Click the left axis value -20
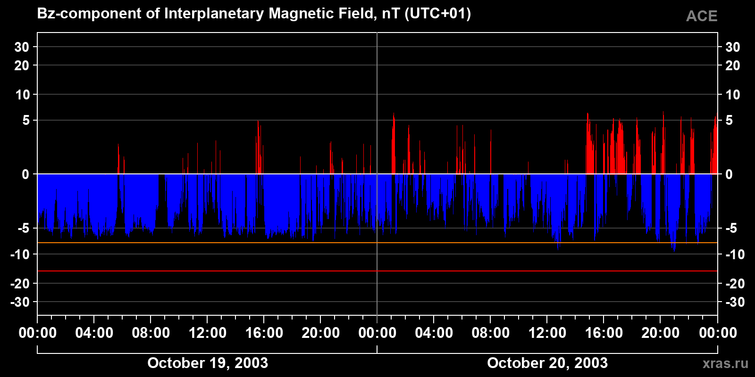Viewport: 755px width, 377px height. coord(20,284)
